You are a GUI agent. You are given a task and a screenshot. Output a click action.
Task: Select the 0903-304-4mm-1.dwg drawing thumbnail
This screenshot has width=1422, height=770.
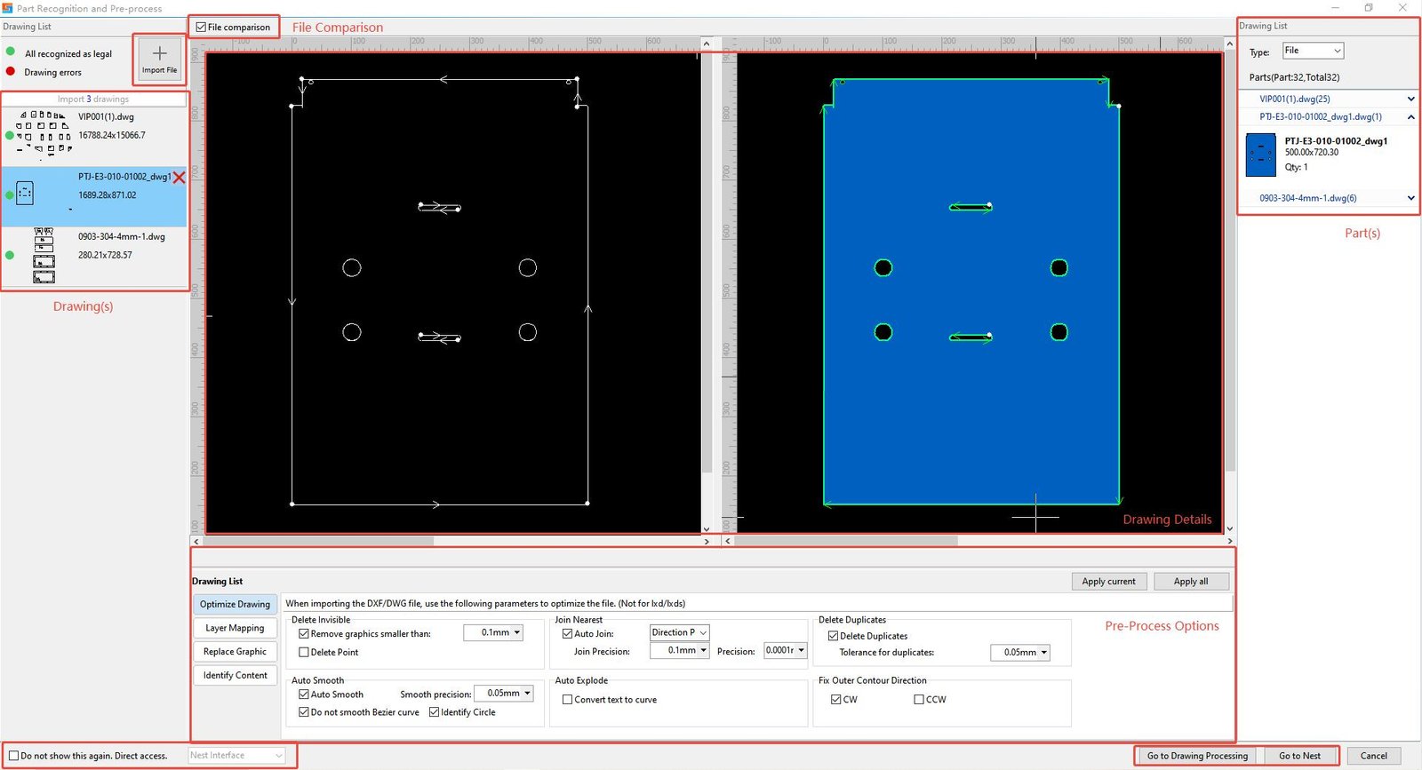point(44,255)
